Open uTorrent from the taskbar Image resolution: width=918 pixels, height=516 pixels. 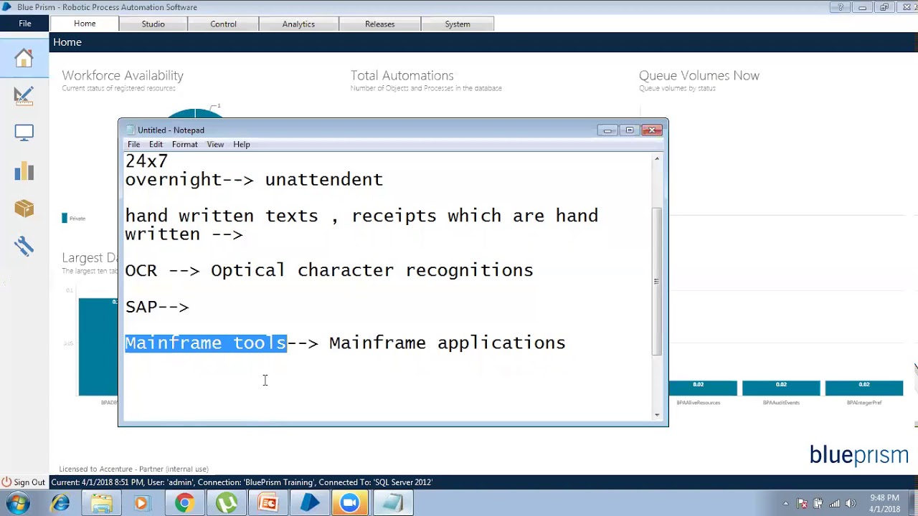coord(226,503)
